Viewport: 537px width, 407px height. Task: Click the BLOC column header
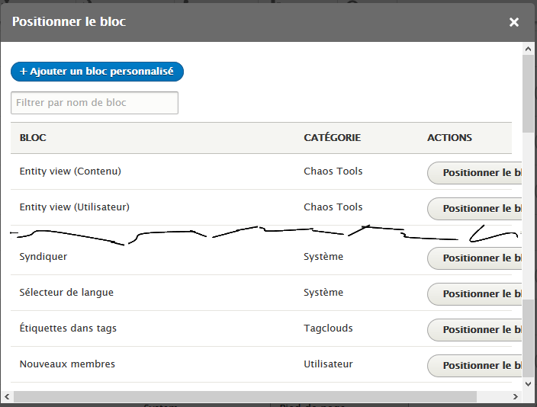tap(33, 138)
